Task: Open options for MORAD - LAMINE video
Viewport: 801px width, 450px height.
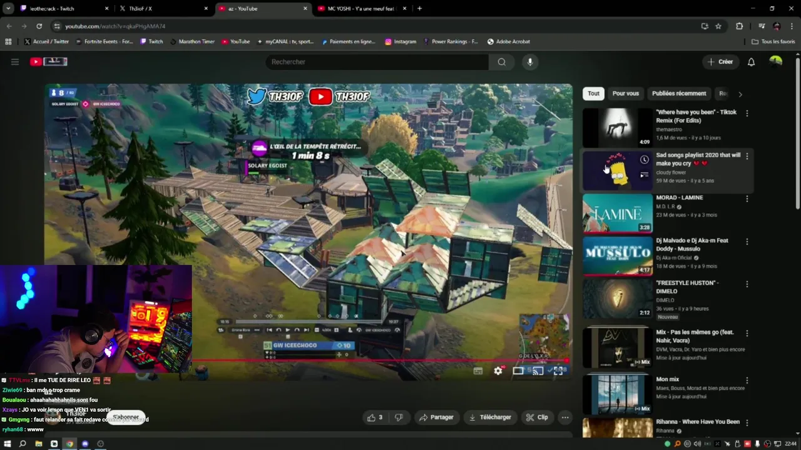Action: point(747,199)
